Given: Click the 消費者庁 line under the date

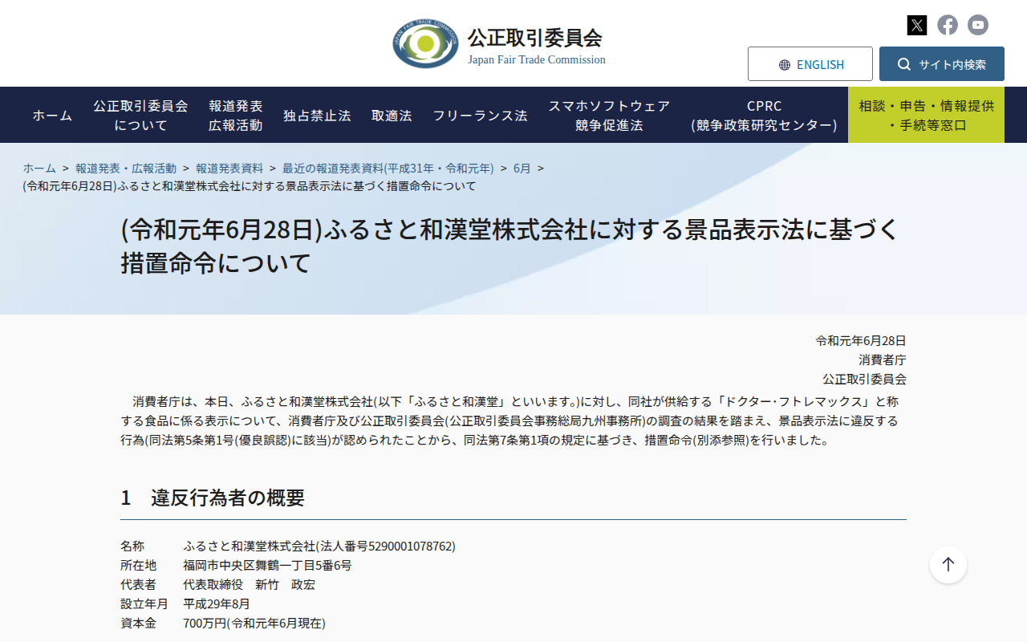Looking at the screenshot, I should coord(883,360).
